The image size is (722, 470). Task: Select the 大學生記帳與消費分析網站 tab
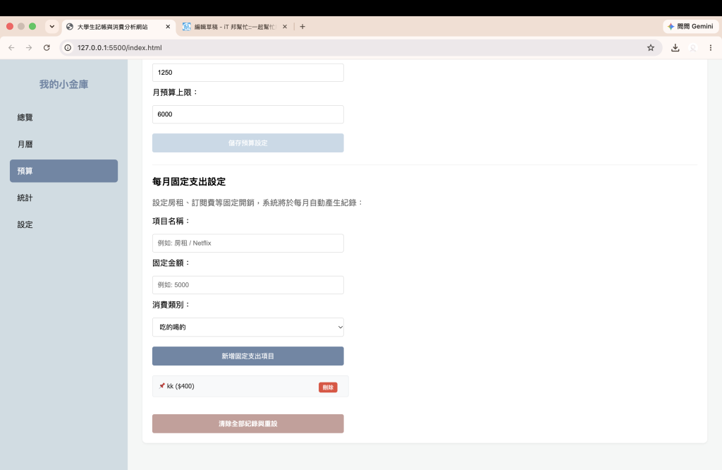(118, 27)
